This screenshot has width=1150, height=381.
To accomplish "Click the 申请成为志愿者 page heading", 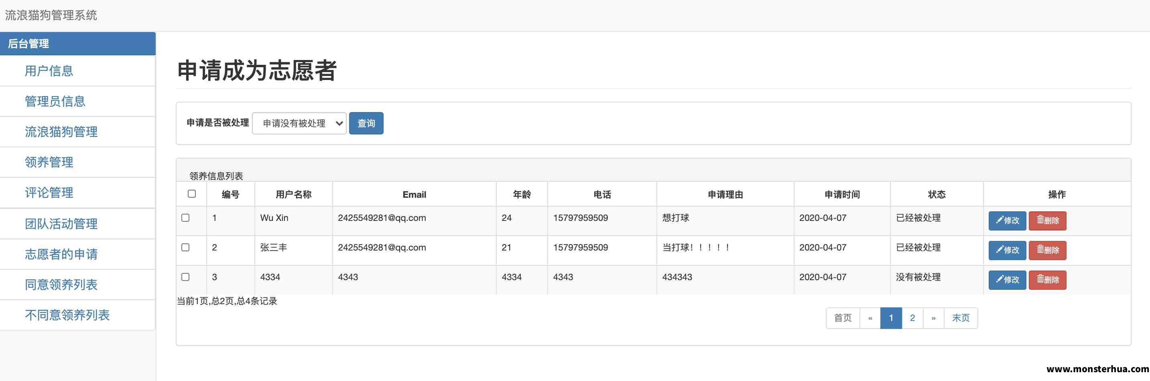I will (257, 70).
